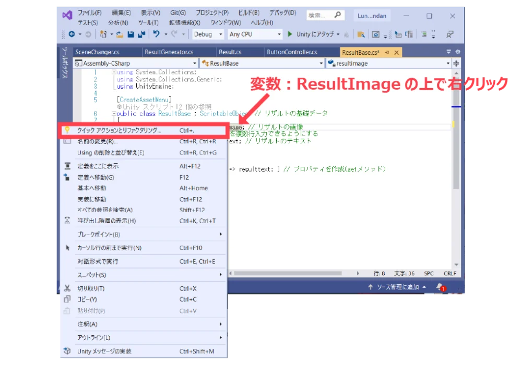
Task: Click the Lun...ndan account button
Action: coord(372,16)
